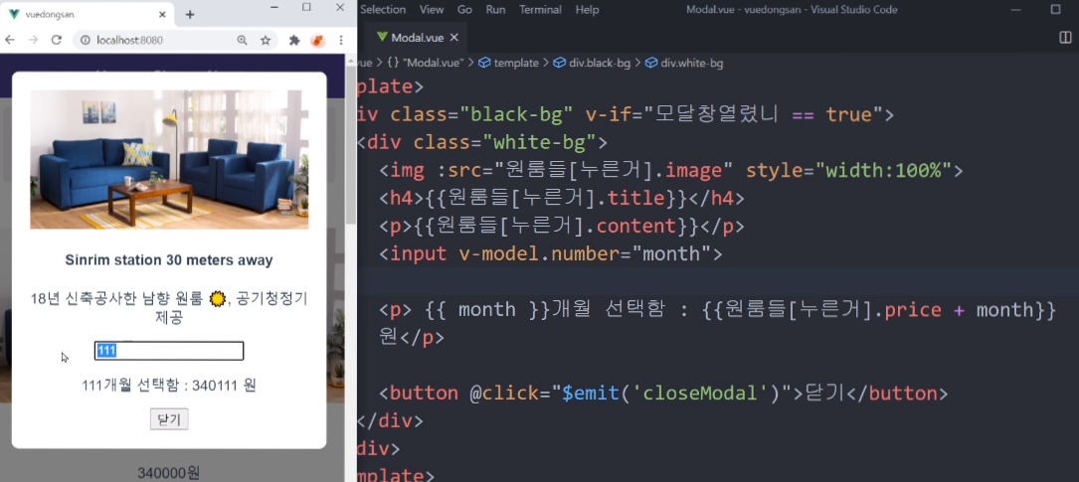
Task: Bookmark this page with the star icon
Action: (266, 41)
